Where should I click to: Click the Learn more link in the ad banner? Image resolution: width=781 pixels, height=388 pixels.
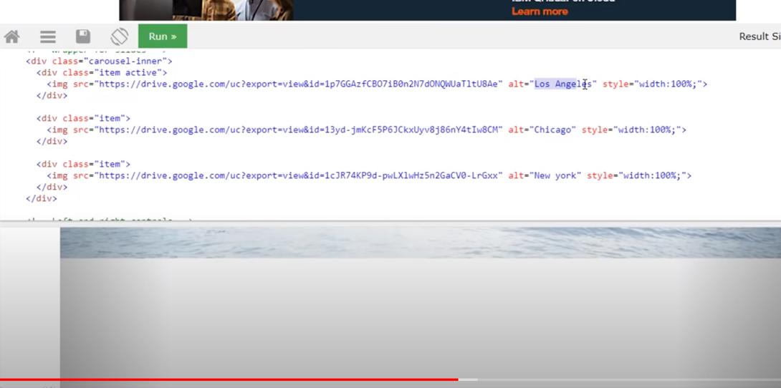tap(540, 11)
